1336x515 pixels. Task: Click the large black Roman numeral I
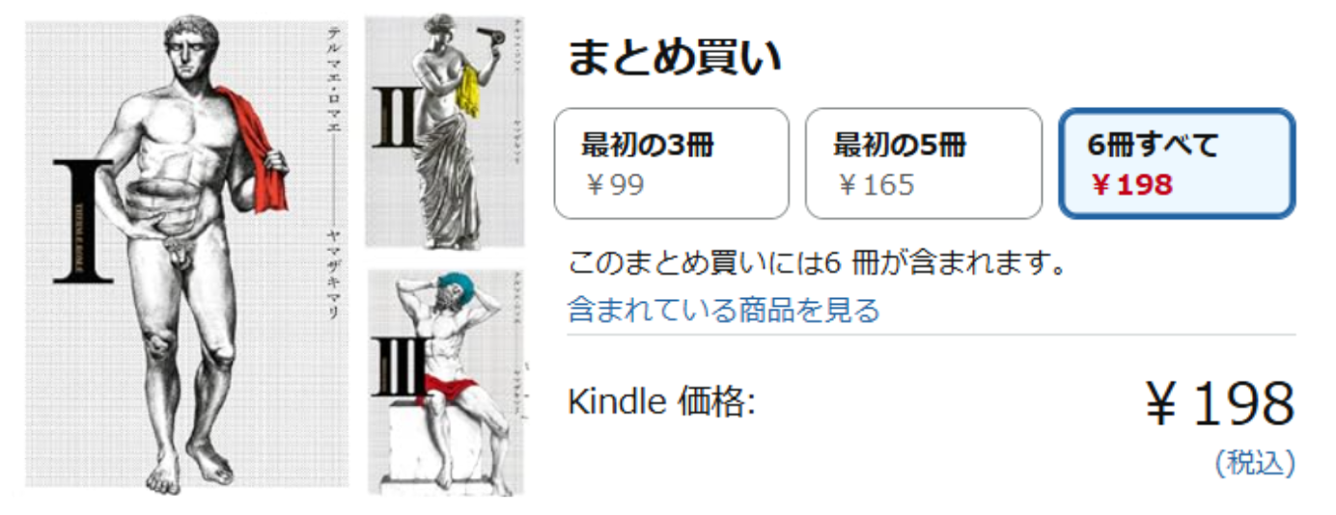(83, 221)
